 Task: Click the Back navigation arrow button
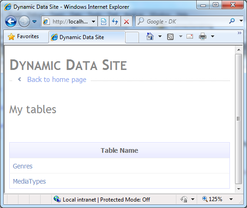[x=11, y=21]
